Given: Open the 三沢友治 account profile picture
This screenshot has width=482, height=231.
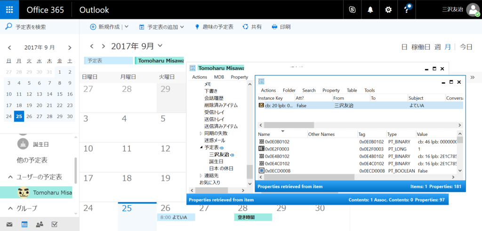Looking at the screenshot, I should pyautogui.click(x=473, y=10).
